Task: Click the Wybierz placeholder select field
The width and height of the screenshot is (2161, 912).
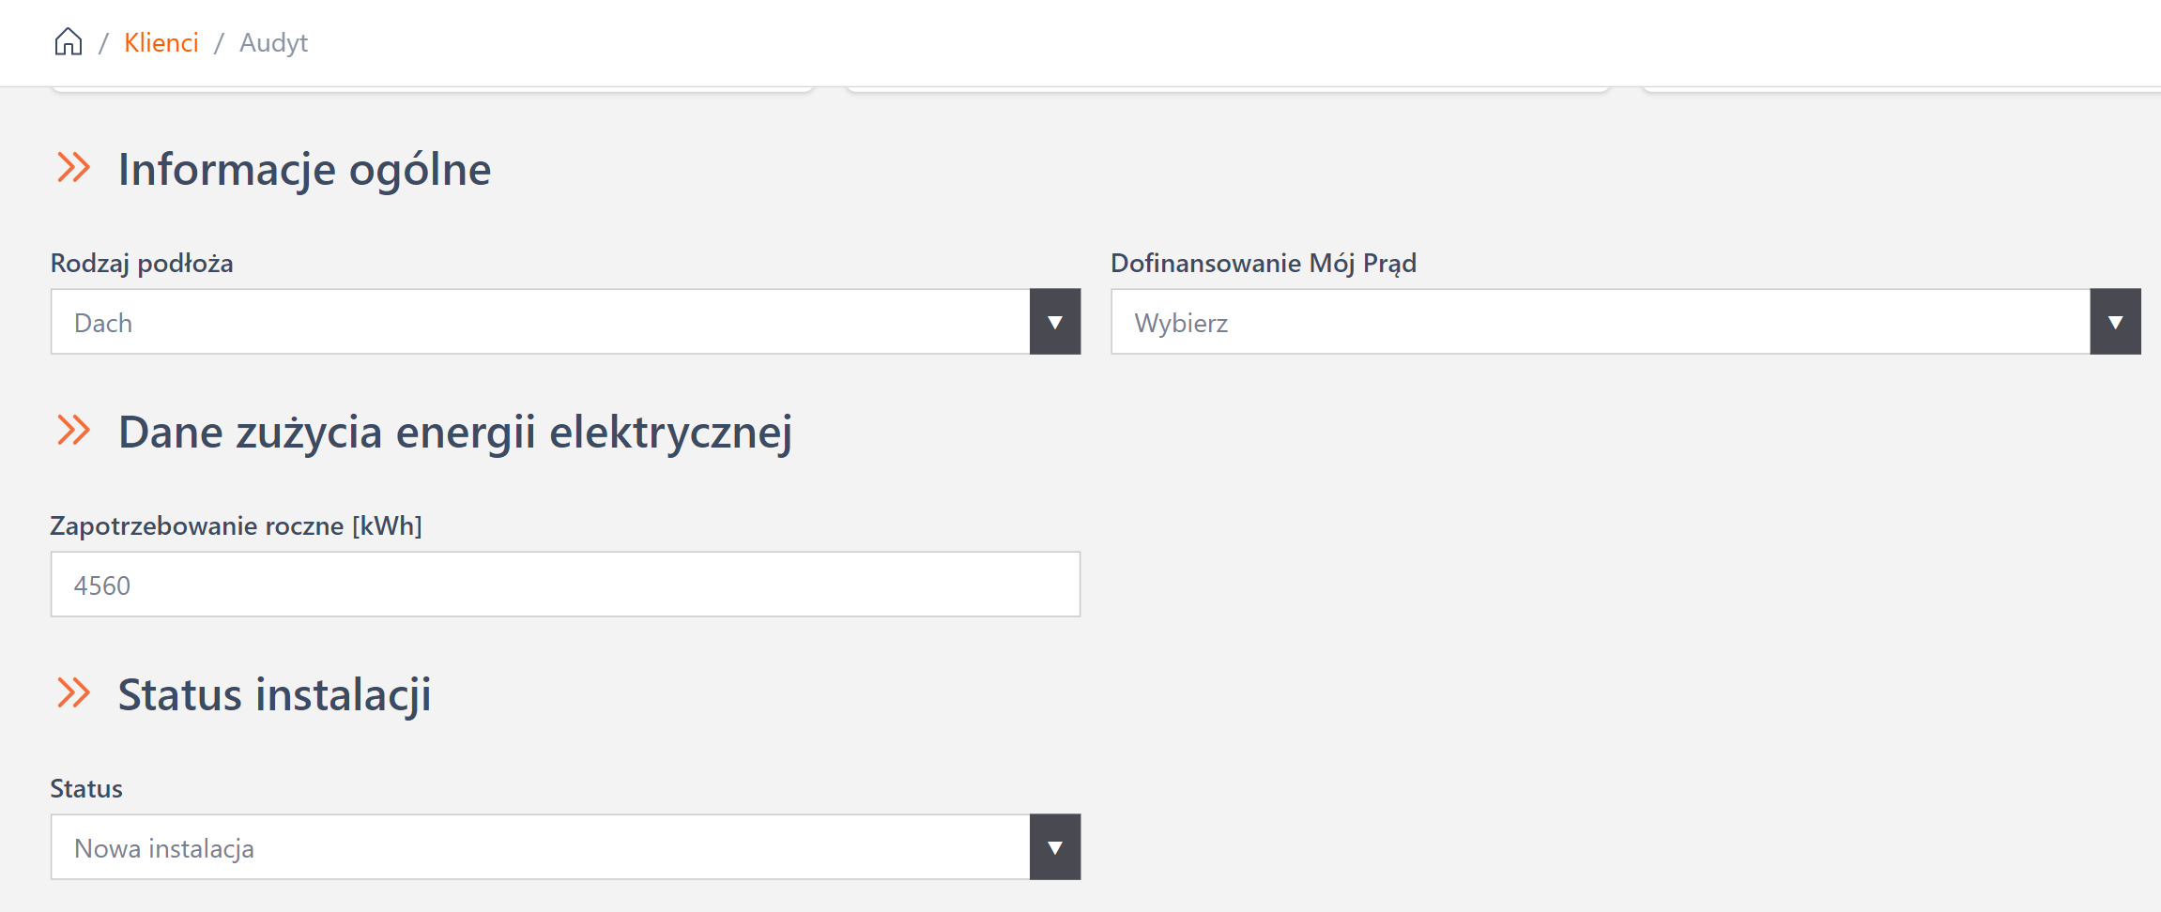Action: 1601,322
